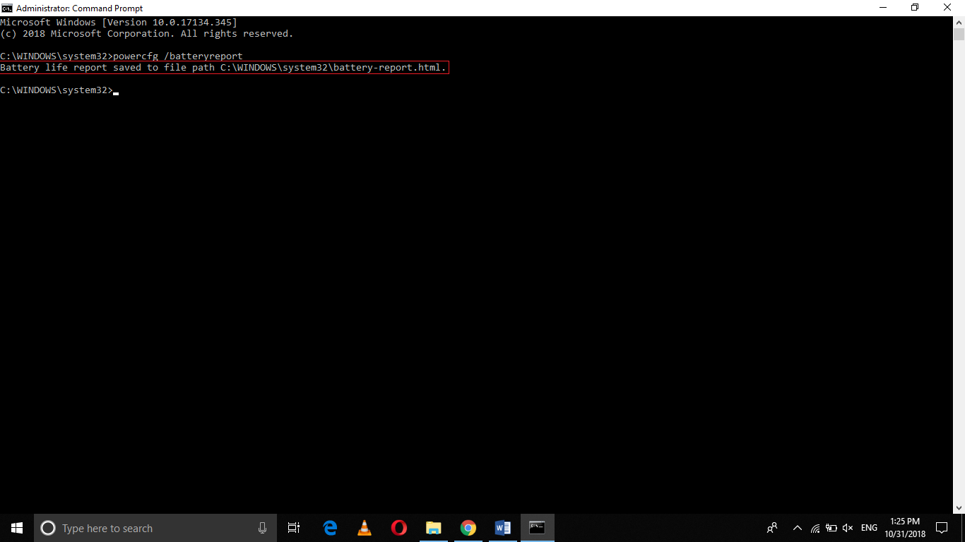965x542 pixels.
Task: Unmute the speaker icon in the system tray
Action: pyautogui.click(x=846, y=527)
